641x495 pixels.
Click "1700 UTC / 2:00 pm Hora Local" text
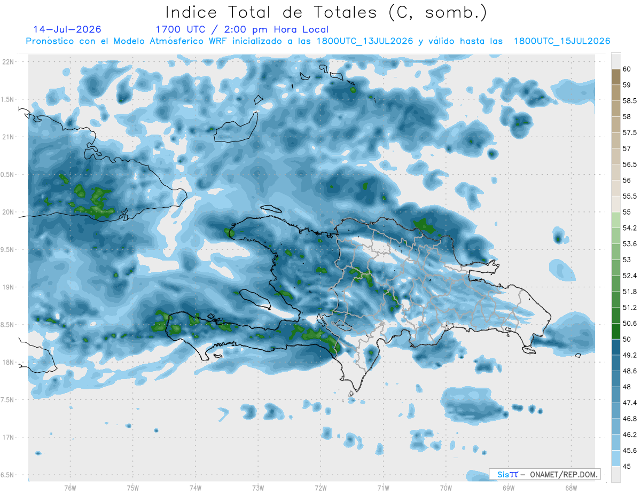click(242, 29)
